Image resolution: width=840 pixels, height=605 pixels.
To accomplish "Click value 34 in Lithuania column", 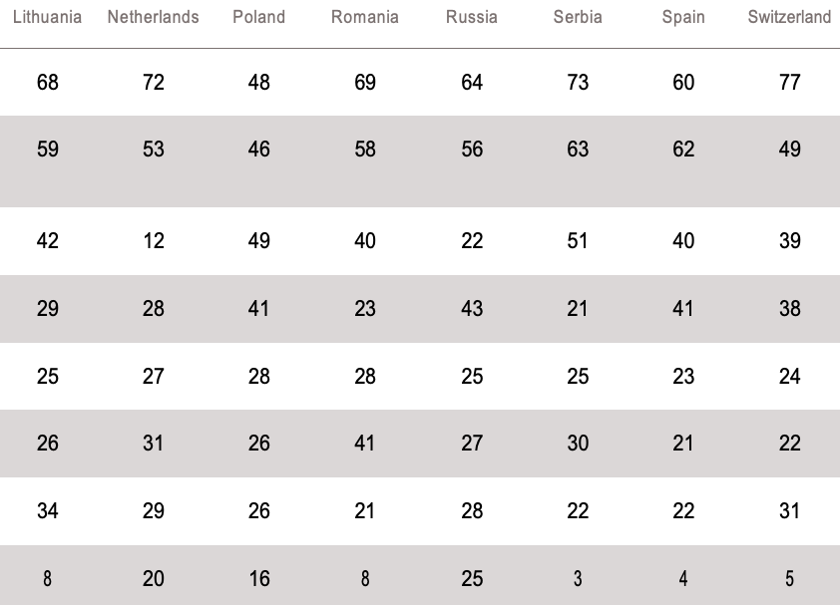I will click(x=47, y=511).
